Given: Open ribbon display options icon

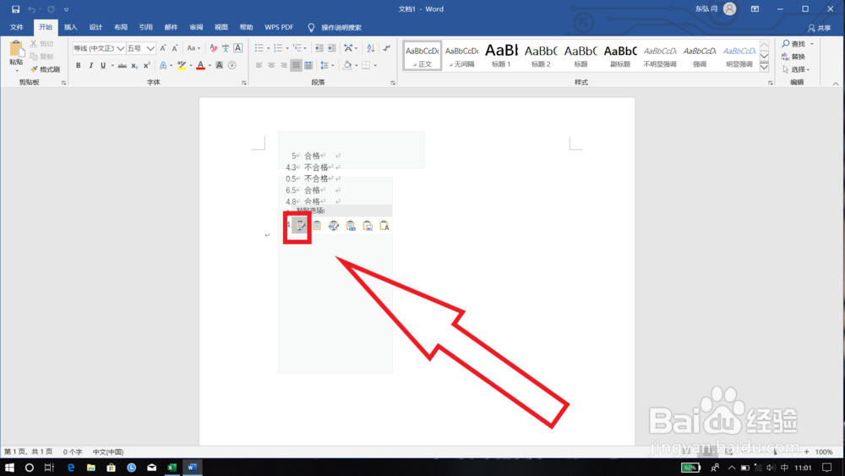Looking at the screenshot, I should [x=755, y=9].
